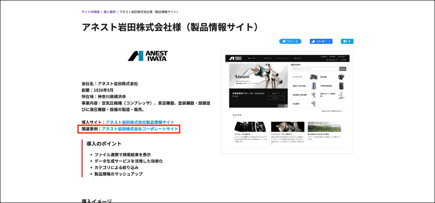Image resolution: width=435 pixels, height=203 pixels.
Task: Open the サイト内検索 breadcrumb link
Action: click(x=90, y=12)
